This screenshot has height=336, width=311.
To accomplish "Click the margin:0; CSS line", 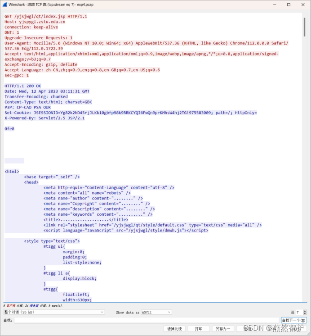I will click(x=74, y=252).
